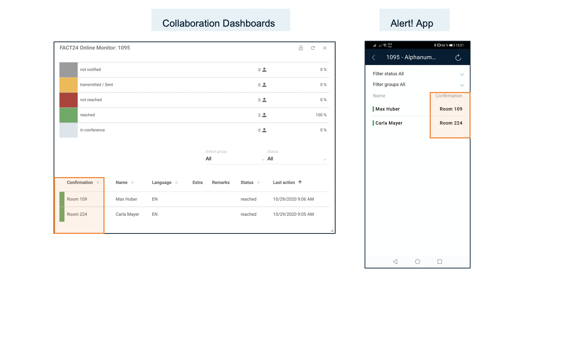
Task: Click the red 'not reached' color block
Action: point(69,100)
